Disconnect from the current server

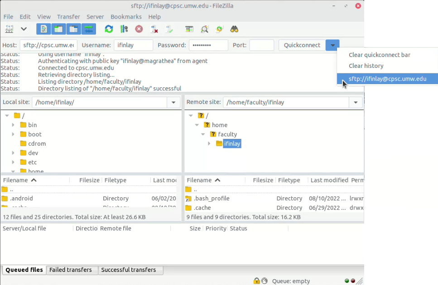pos(154,29)
